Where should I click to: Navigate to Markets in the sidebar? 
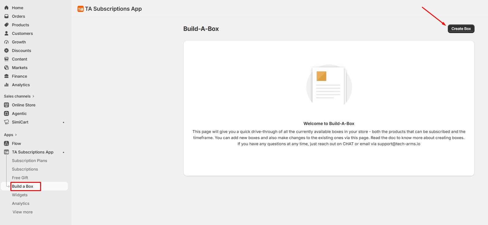(20, 68)
